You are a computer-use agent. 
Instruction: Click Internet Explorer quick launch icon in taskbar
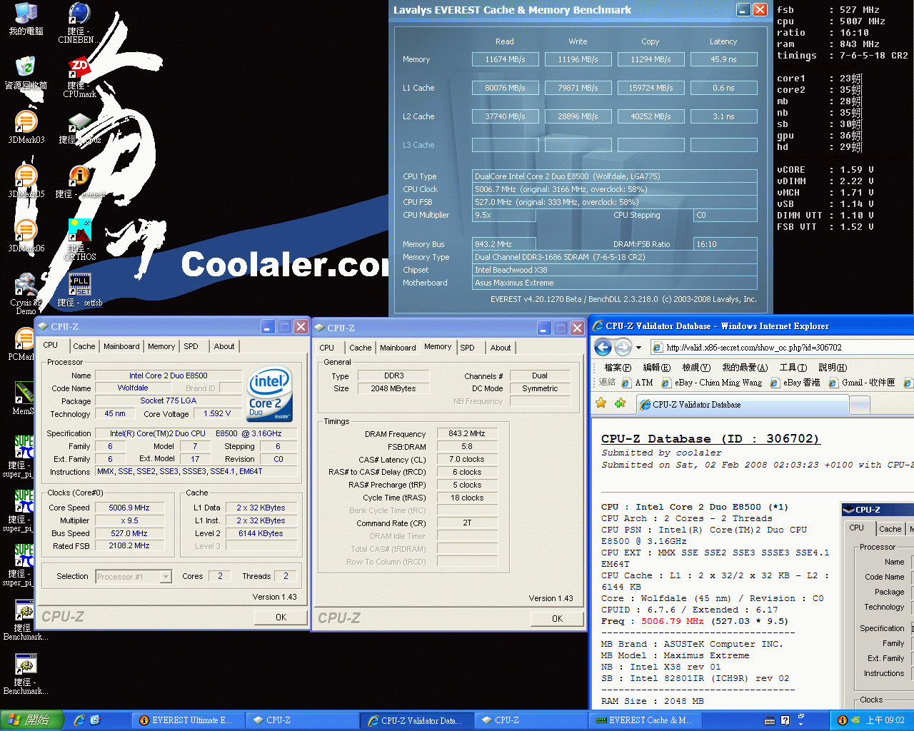point(79,720)
